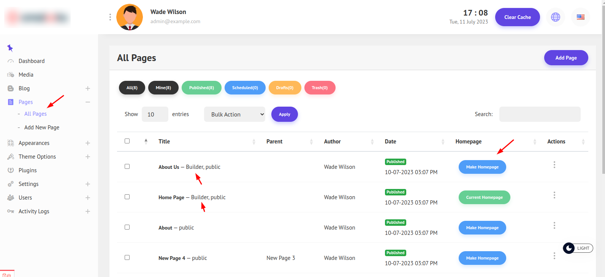The height and width of the screenshot is (277, 605).
Task: Click the pin icon atop the sidebar
Action: [10, 48]
